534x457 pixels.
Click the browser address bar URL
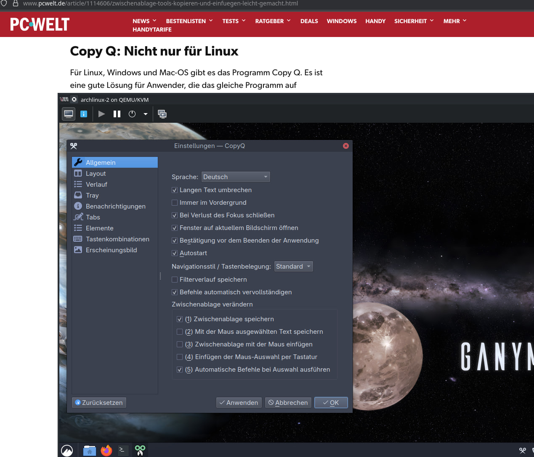tap(160, 3)
